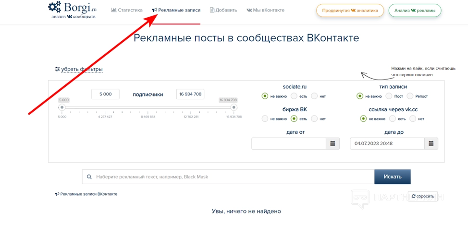This screenshot has height=234, width=468.
Task: Select sociate.ru есть radio
Action: (x=294, y=96)
